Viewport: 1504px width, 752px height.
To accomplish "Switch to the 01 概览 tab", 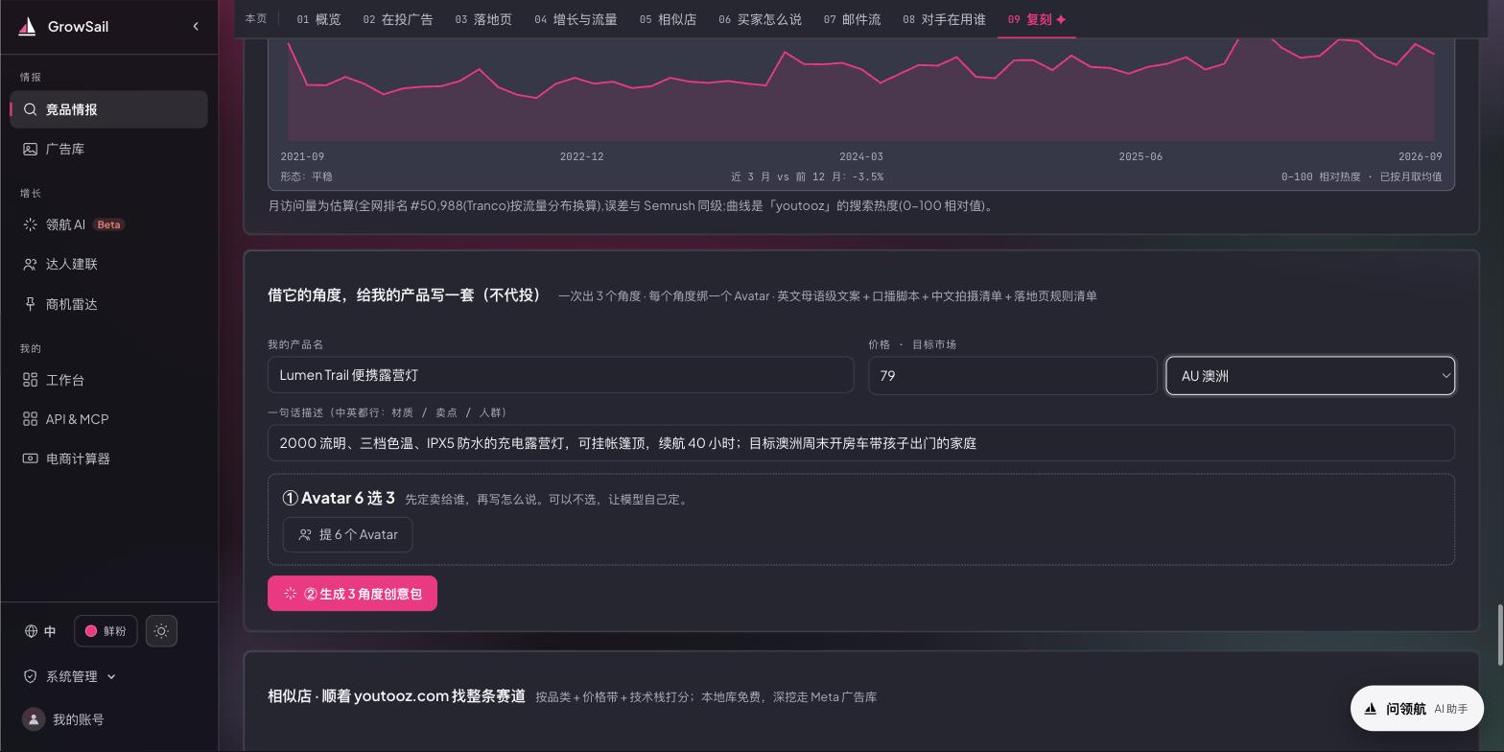I will click(318, 19).
